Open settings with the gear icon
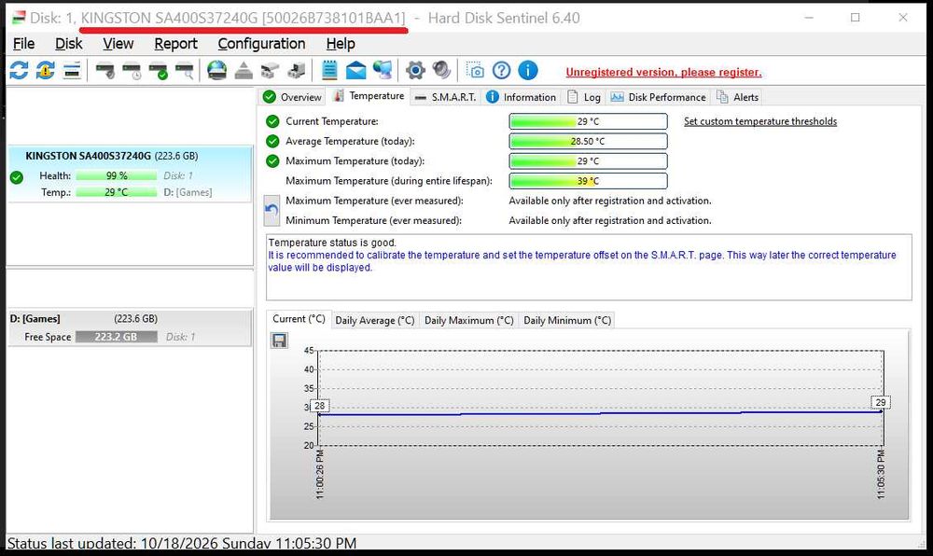The width and height of the screenshot is (933, 556). (415, 70)
